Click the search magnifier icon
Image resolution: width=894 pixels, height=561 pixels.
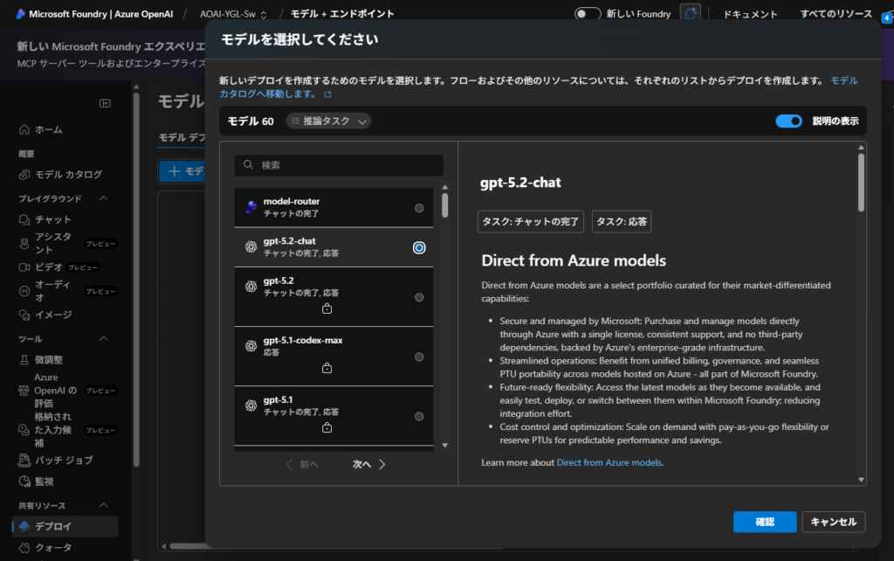tap(249, 165)
